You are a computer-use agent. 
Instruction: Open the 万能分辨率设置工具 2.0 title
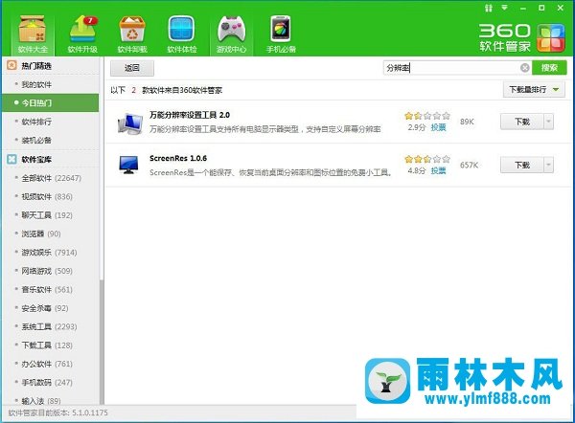(190, 115)
